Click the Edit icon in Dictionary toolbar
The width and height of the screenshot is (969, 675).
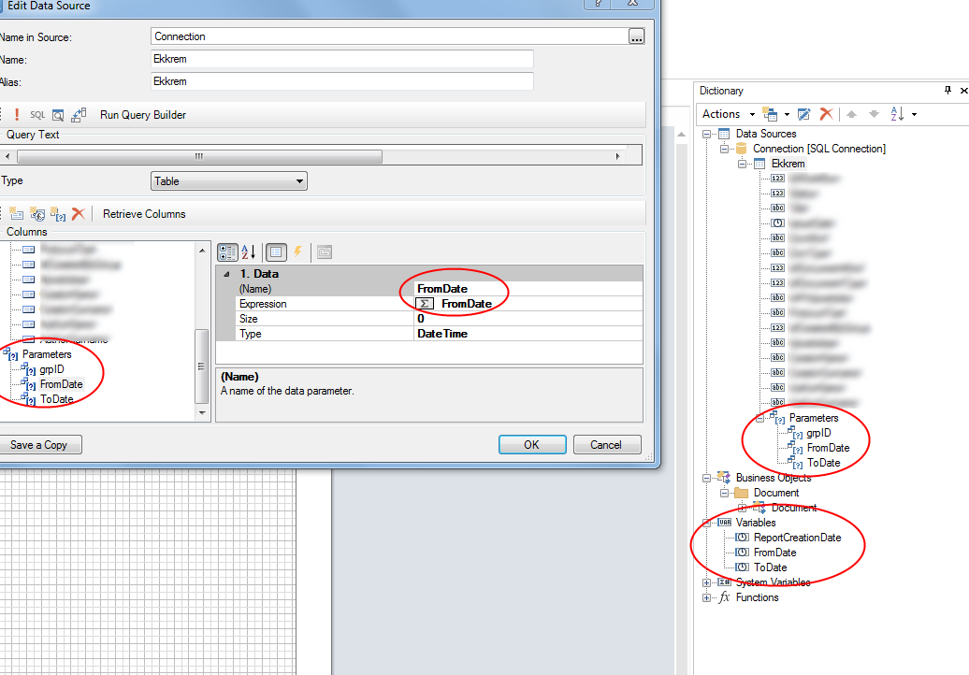(x=804, y=114)
